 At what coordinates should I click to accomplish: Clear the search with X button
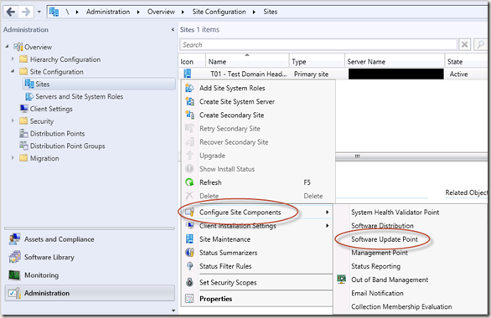pos(465,44)
